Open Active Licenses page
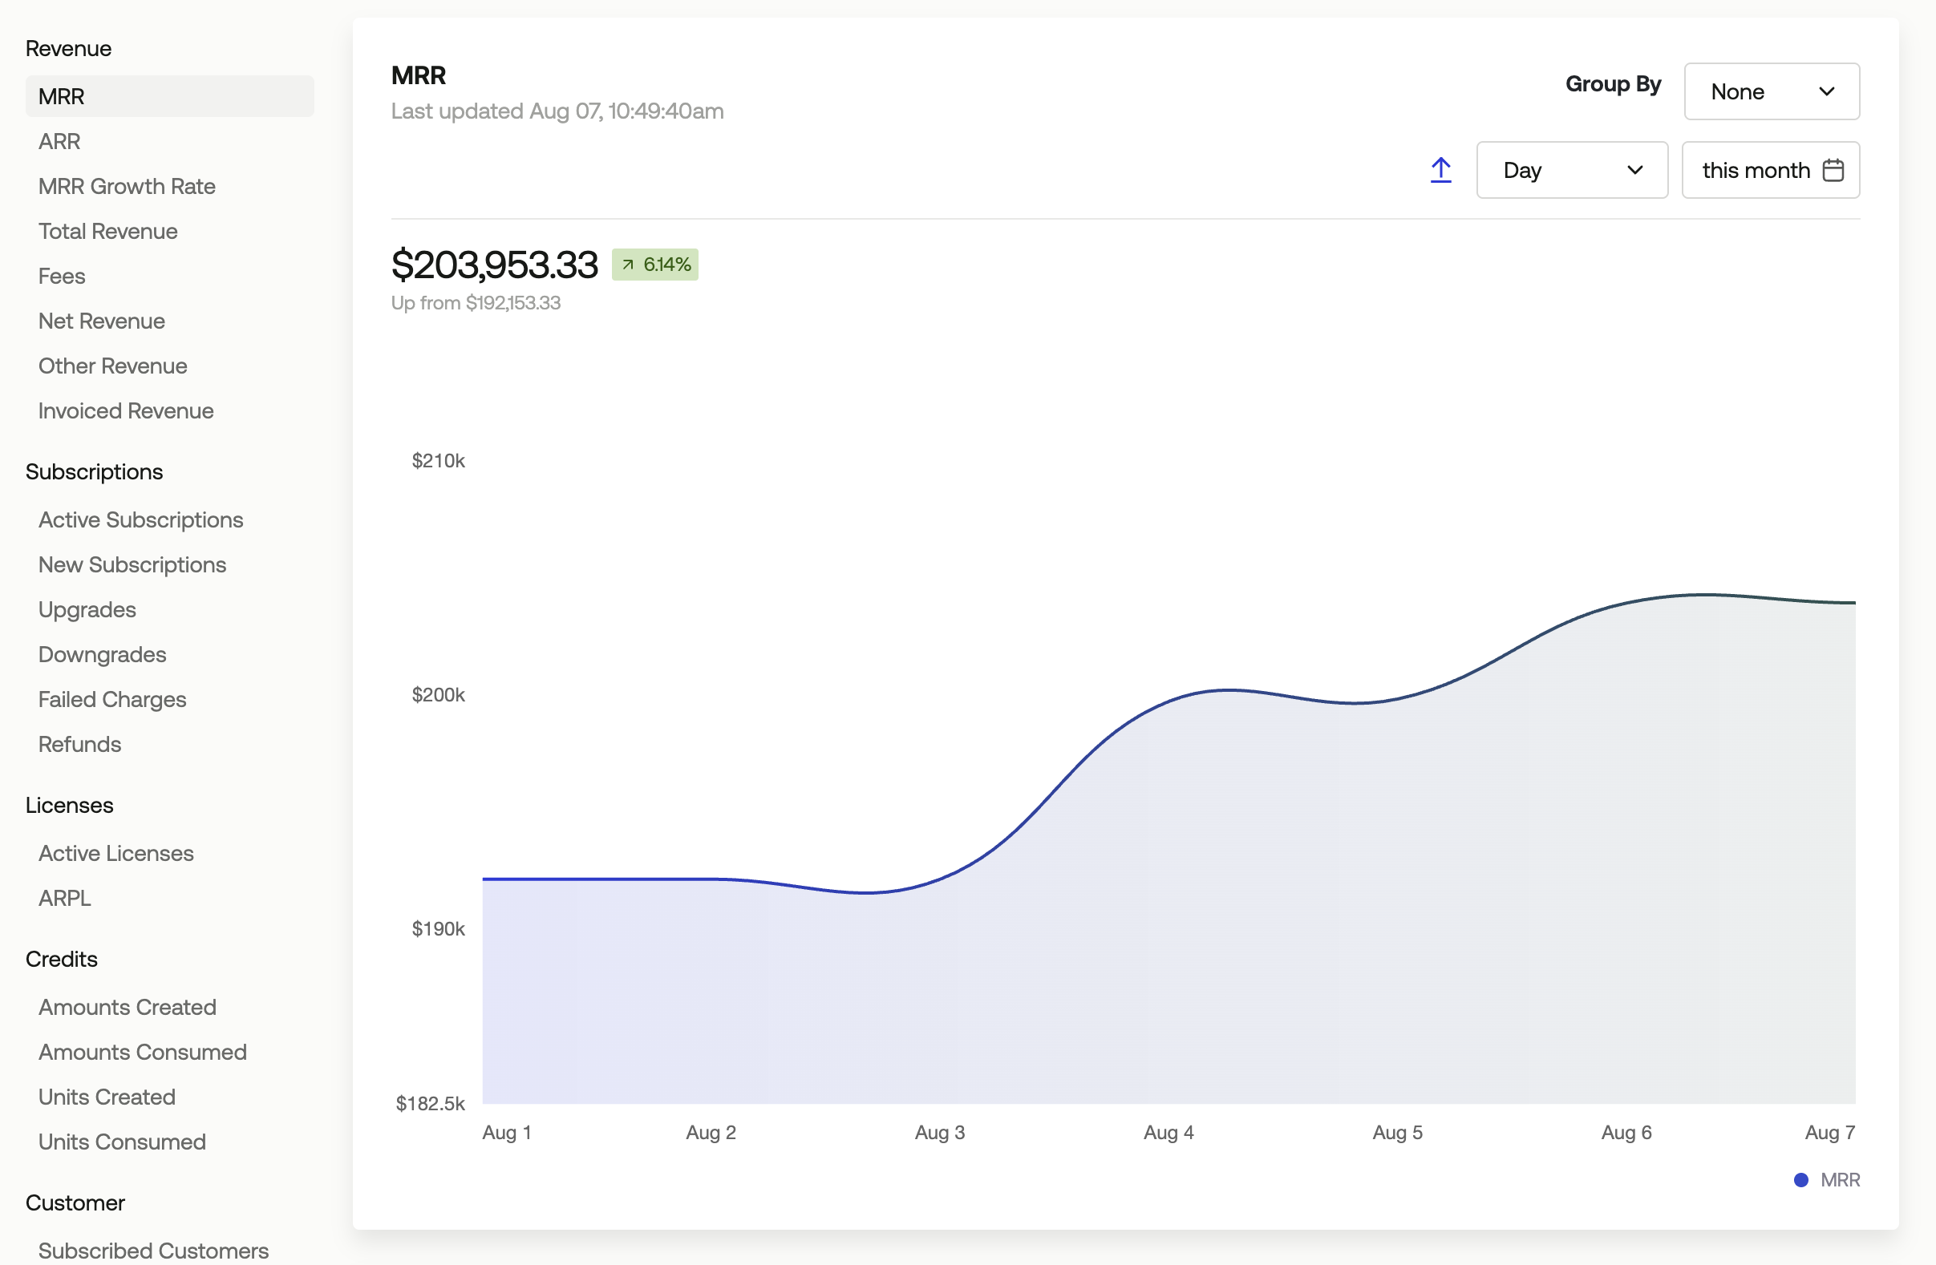 click(x=116, y=853)
